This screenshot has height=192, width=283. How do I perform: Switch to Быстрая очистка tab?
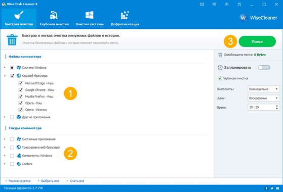coord(19,19)
